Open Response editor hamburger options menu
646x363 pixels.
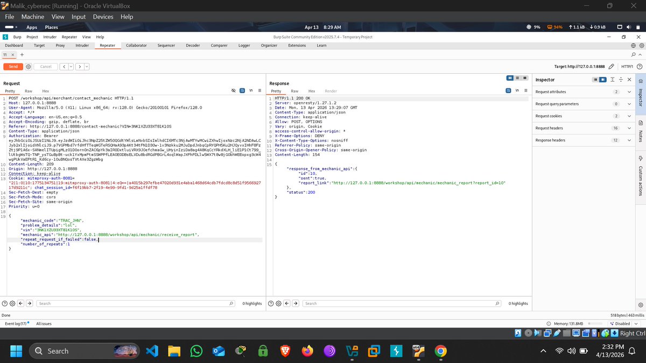coord(526,91)
